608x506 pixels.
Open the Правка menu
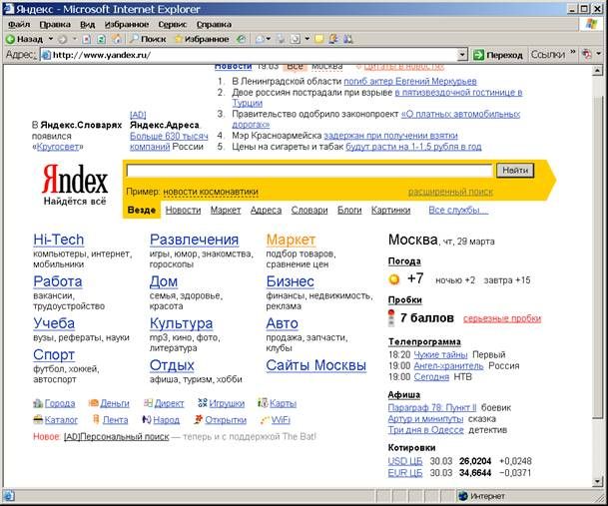55,24
